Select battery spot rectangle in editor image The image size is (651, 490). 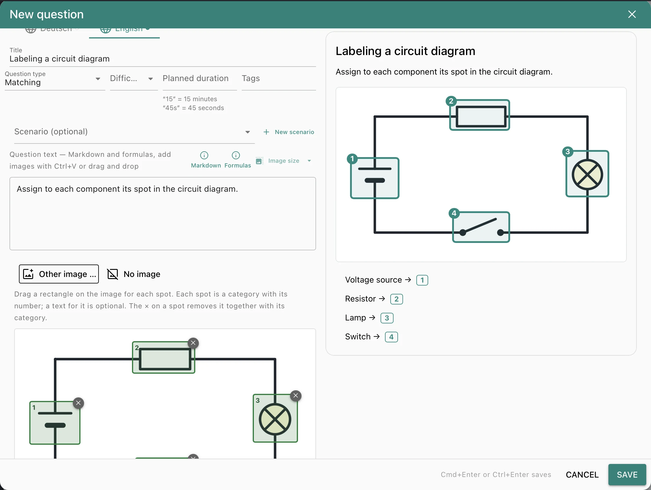pos(55,423)
